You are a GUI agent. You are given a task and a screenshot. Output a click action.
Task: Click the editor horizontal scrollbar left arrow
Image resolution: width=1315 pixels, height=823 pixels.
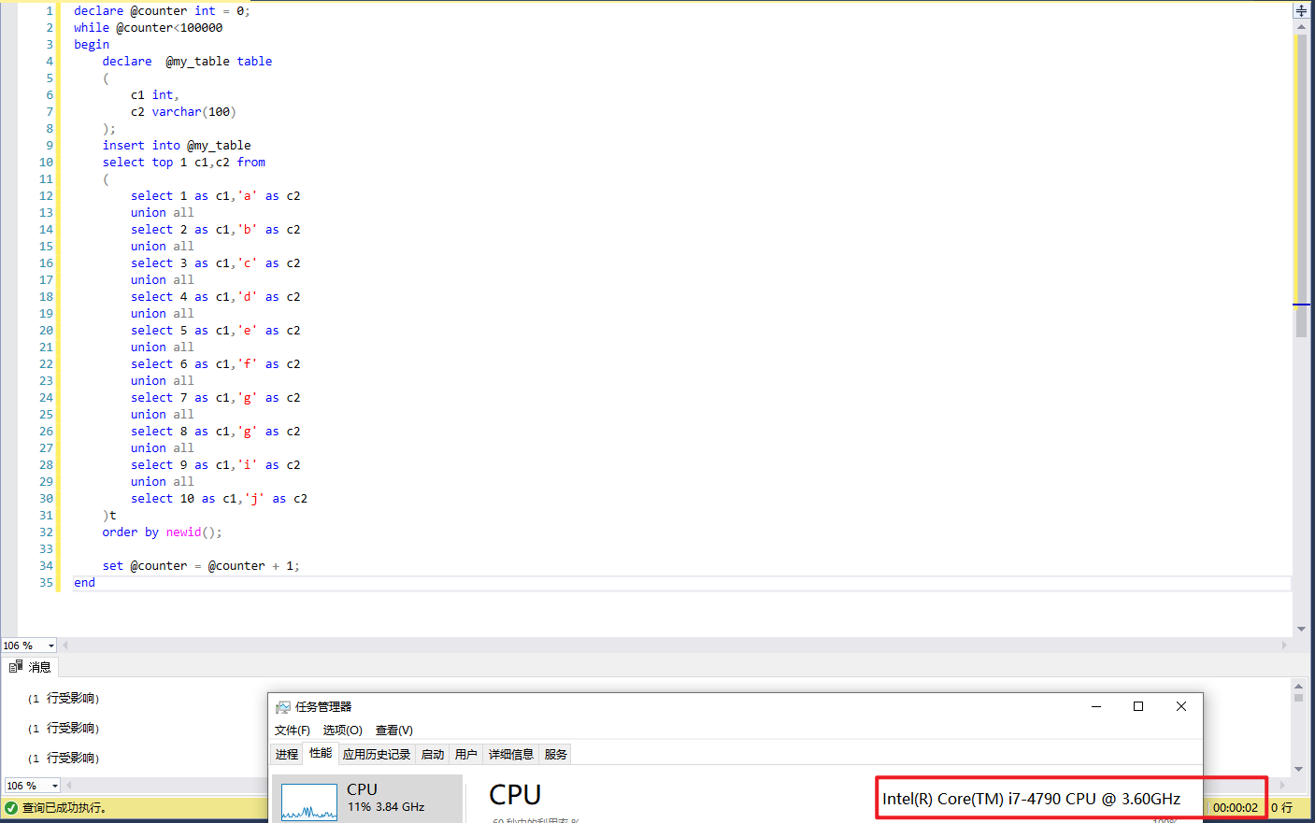[x=65, y=646]
